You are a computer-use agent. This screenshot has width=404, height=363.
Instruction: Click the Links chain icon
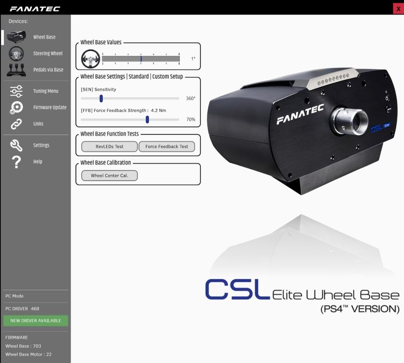(16, 124)
